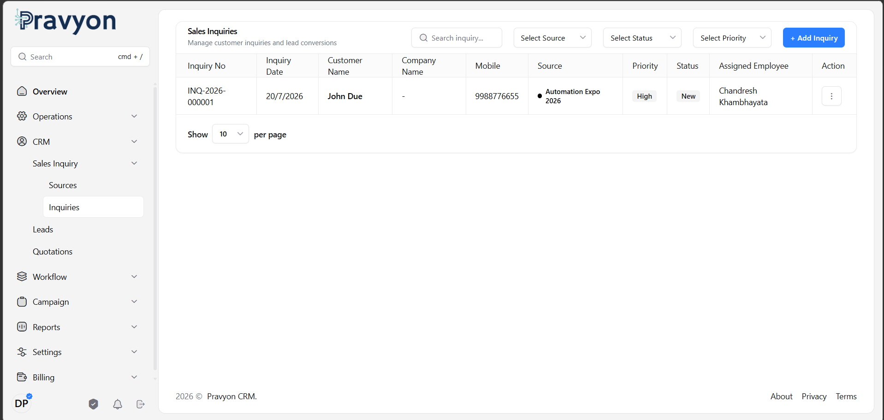
Task: Click the Campaign icon in sidebar
Action: (22, 302)
